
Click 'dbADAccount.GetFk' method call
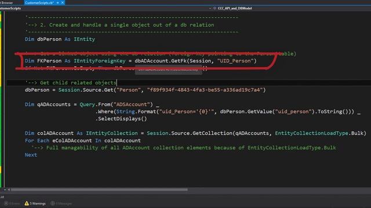pos(161,61)
